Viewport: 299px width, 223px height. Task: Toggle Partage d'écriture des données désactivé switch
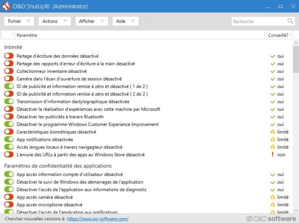[9, 56]
